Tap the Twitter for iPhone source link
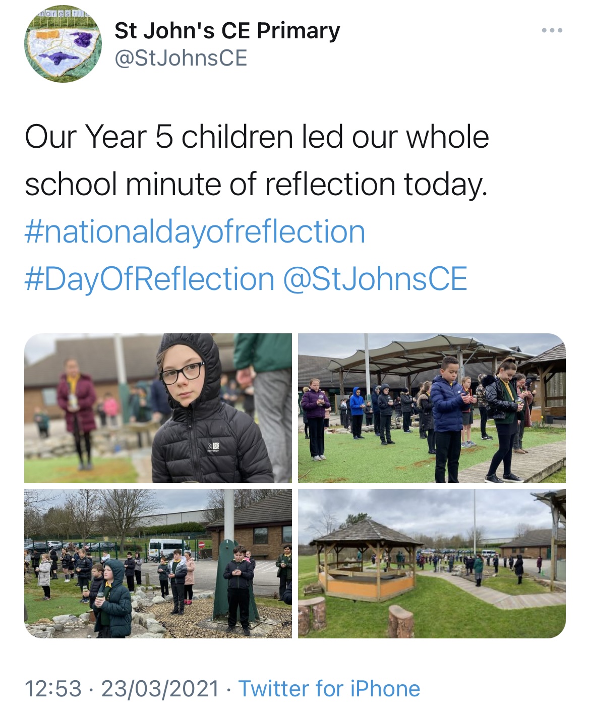Screen dimensions: 590x711 click(x=329, y=689)
